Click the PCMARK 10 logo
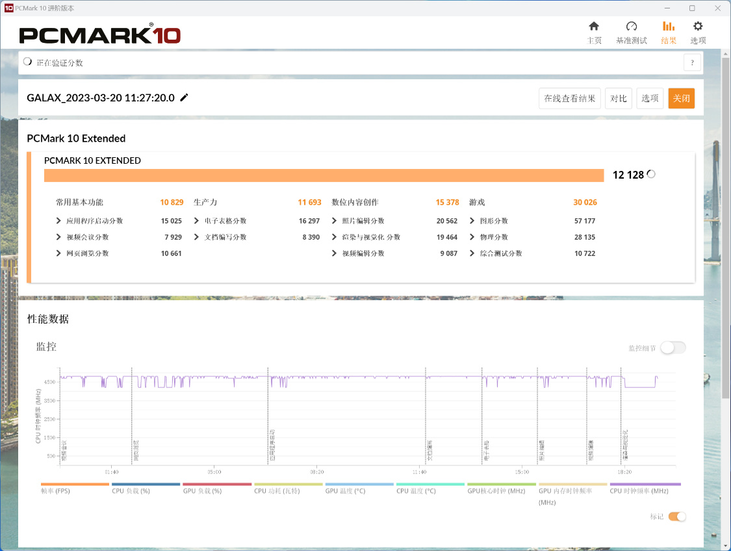Screen dimensions: 731x551 (x=100, y=35)
